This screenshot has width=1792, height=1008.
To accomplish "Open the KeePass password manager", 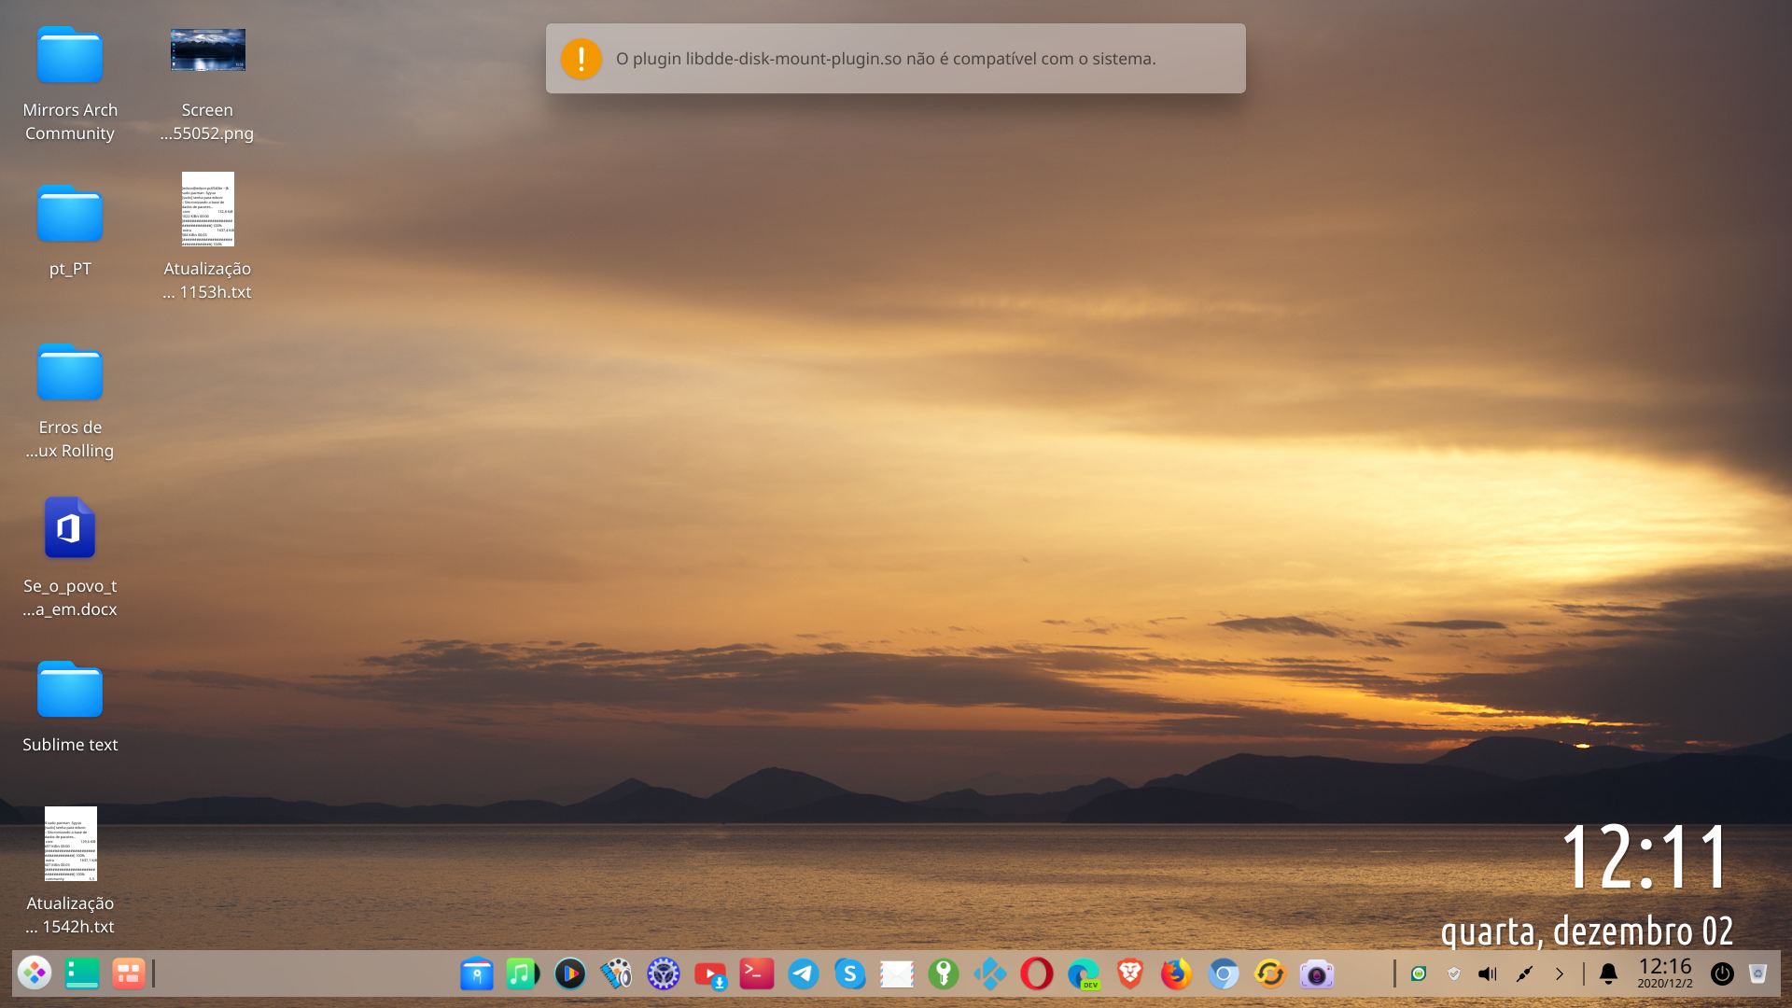I will (944, 973).
